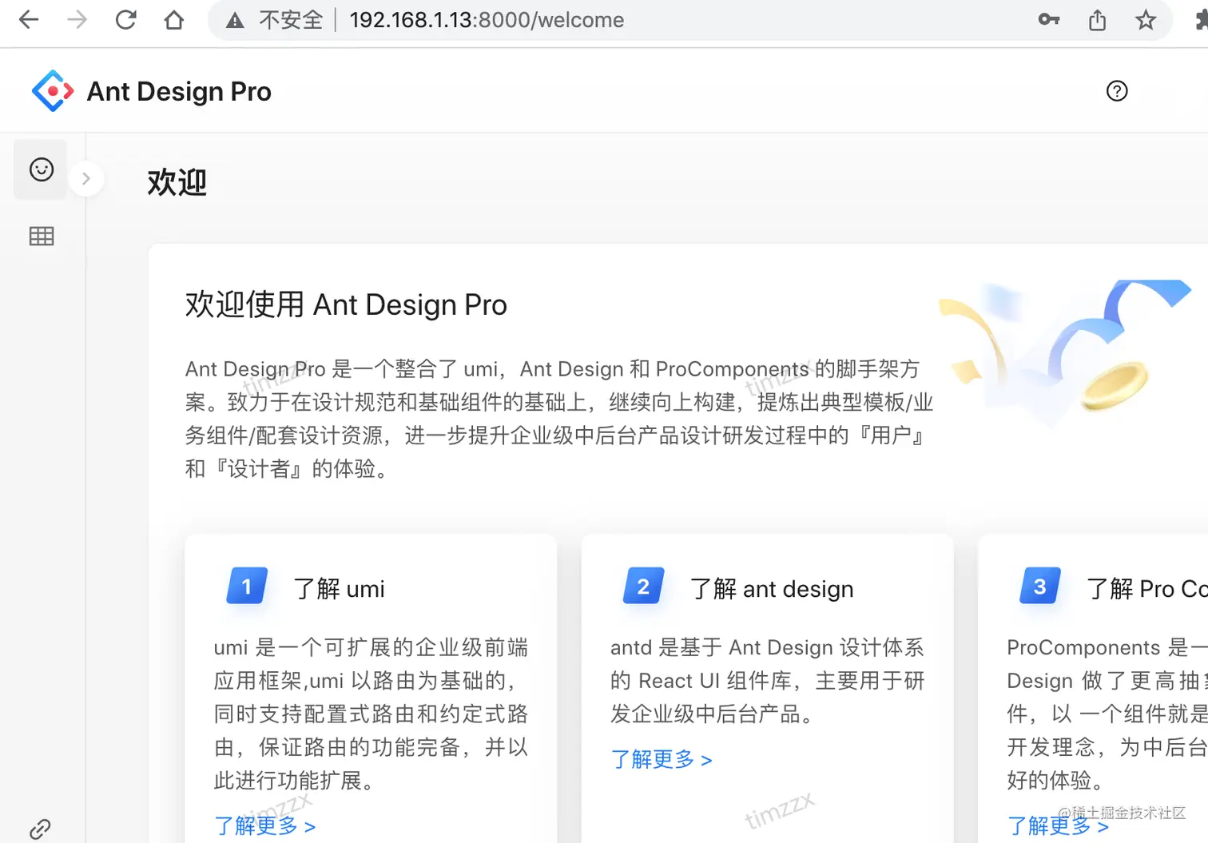Click the 欢迎使用 Ant Design Pro heading
The width and height of the screenshot is (1208, 843).
coord(346,304)
